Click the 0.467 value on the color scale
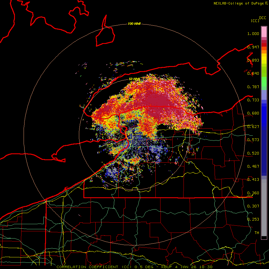The width and height of the screenshot is (269, 269). point(253,166)
